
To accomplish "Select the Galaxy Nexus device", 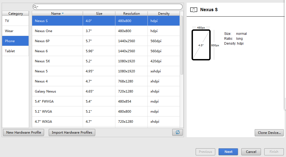I will [x=106, y=91].
